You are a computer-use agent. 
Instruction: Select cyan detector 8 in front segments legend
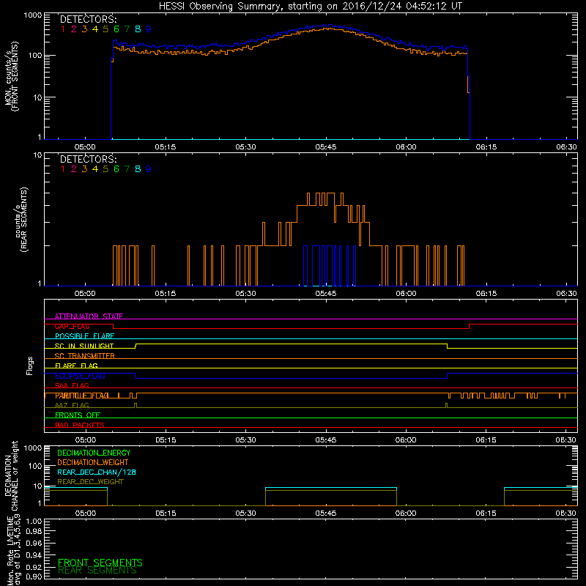pyautogui.click(x=138, y=29)
